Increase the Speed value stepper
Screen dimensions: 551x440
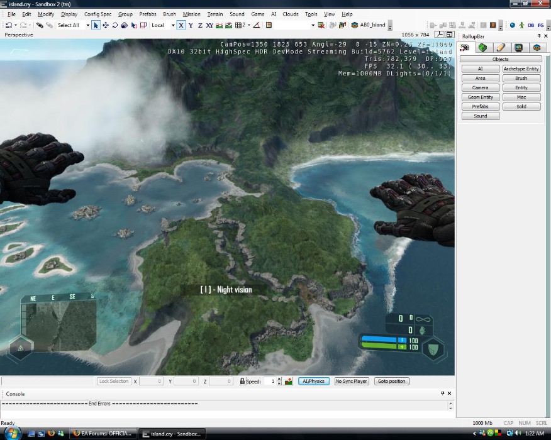(x=279, y=379)
